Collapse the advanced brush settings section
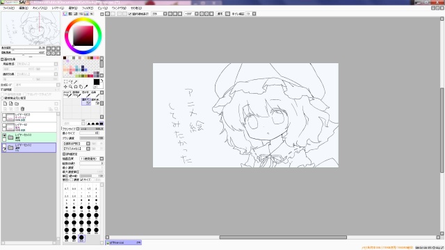This screenshot has height=250, width=445. click(x=64, y=154)
